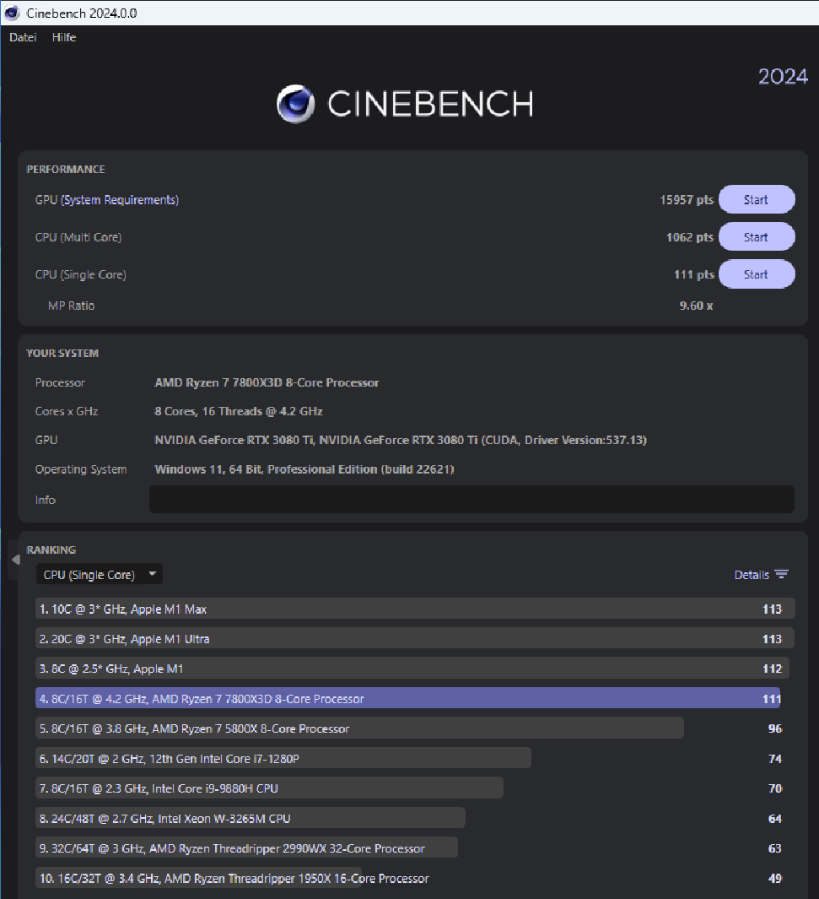Click the 1062 pts multi core score
Viewport: 819px width, 899px height.
click(690, 237)
